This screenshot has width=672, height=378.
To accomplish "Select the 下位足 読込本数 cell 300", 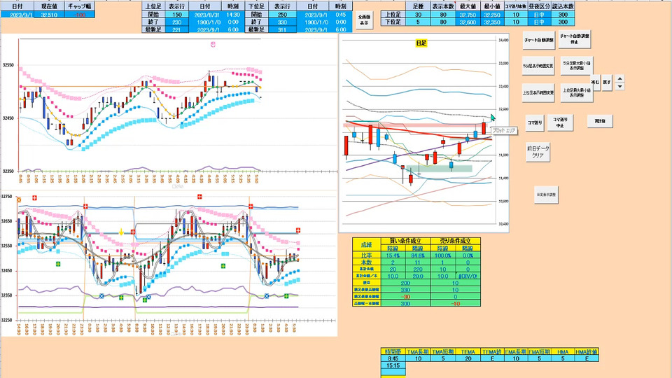I will click(x=563, y=22).
